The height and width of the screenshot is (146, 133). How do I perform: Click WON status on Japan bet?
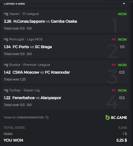pyautogui.click(x=122, y=14)
